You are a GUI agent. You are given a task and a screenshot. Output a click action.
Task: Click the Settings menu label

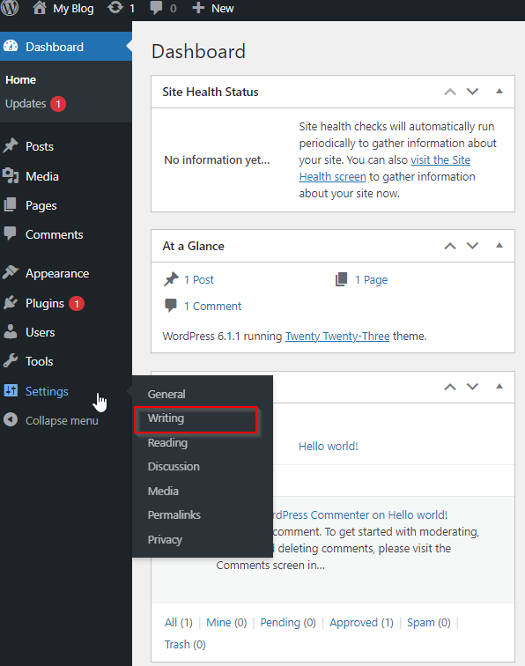point(47,391)
